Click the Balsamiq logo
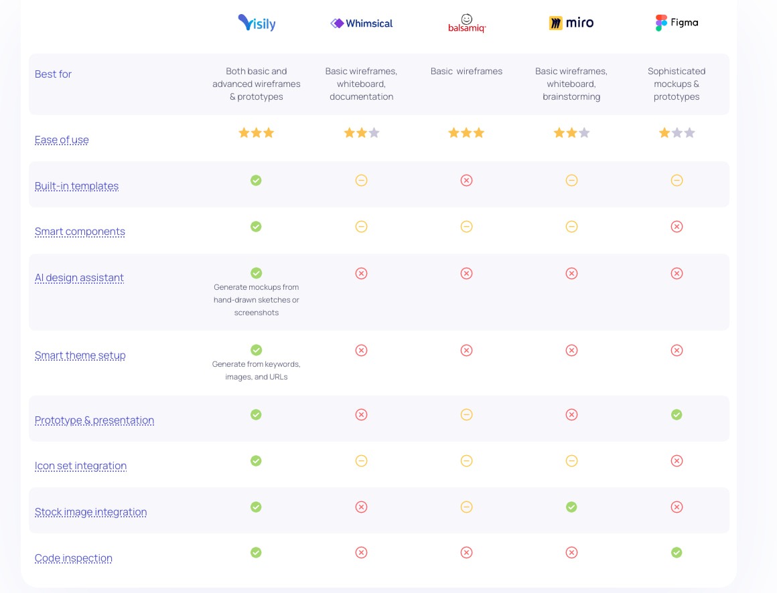This screenshot has height=593, width=777. pyautogui.click(x=466, y=23)
